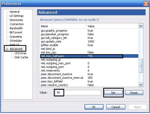Close the Preferences dialog with X

click(x=146, y=4)
